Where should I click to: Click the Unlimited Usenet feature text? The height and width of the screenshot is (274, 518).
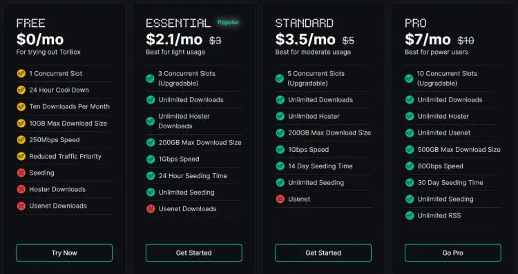(444, 133)
